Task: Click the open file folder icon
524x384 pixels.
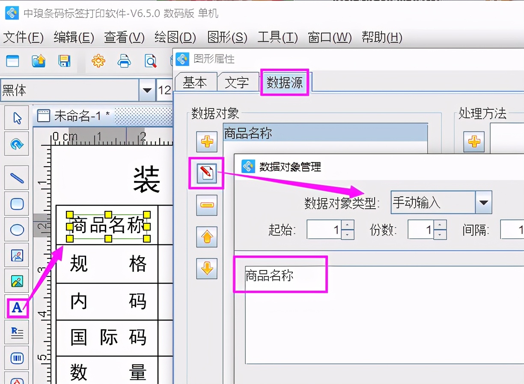Action: [x=39, y=61]
